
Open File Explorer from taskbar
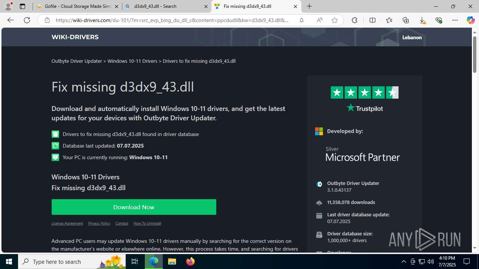172,262
